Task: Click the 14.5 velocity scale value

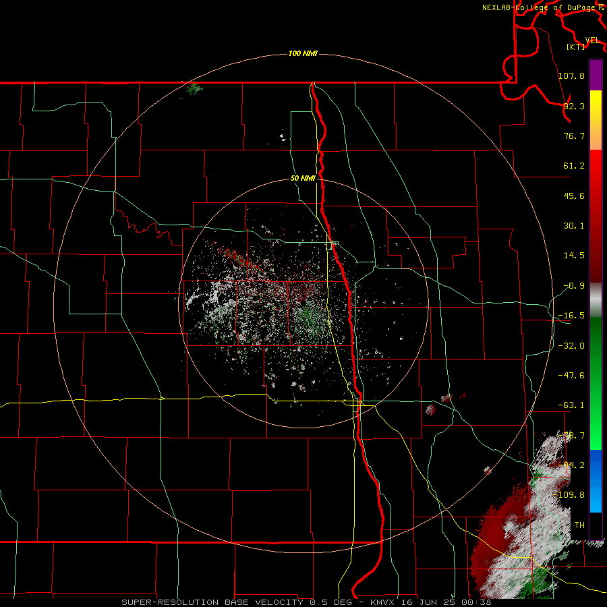Action: click(574, 256)
